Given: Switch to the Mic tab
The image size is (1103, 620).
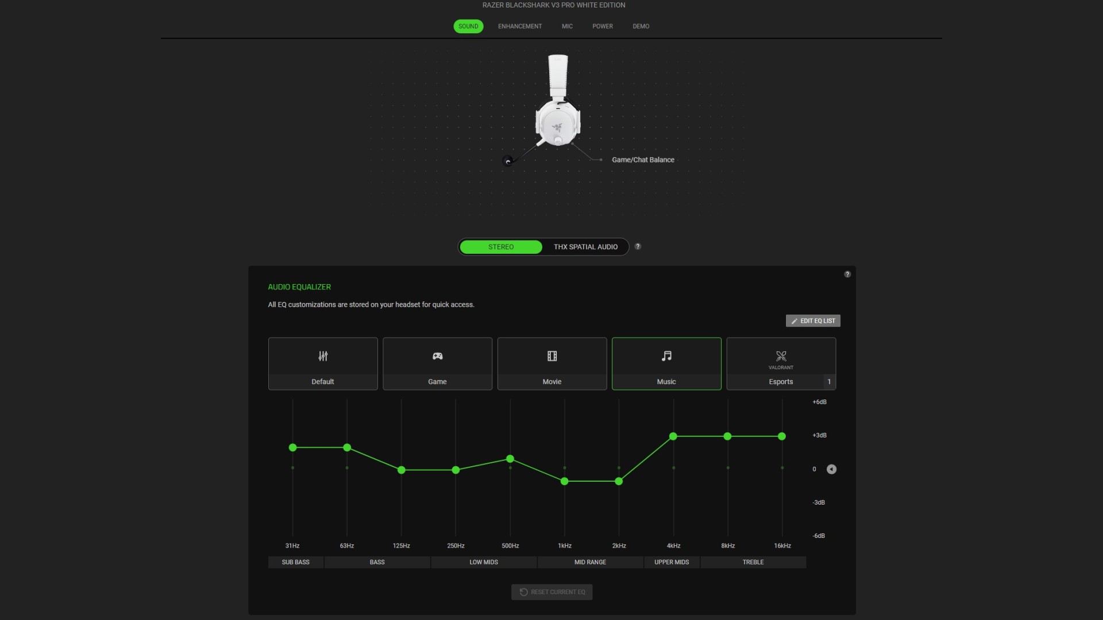Looking at the screenshot, I should [567, 26].
